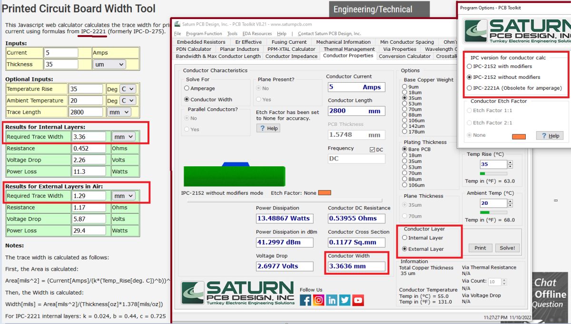Screen dimensions: 571x324
Task: Select External Layer conductor layer
Action: click(x=405, y=249)
